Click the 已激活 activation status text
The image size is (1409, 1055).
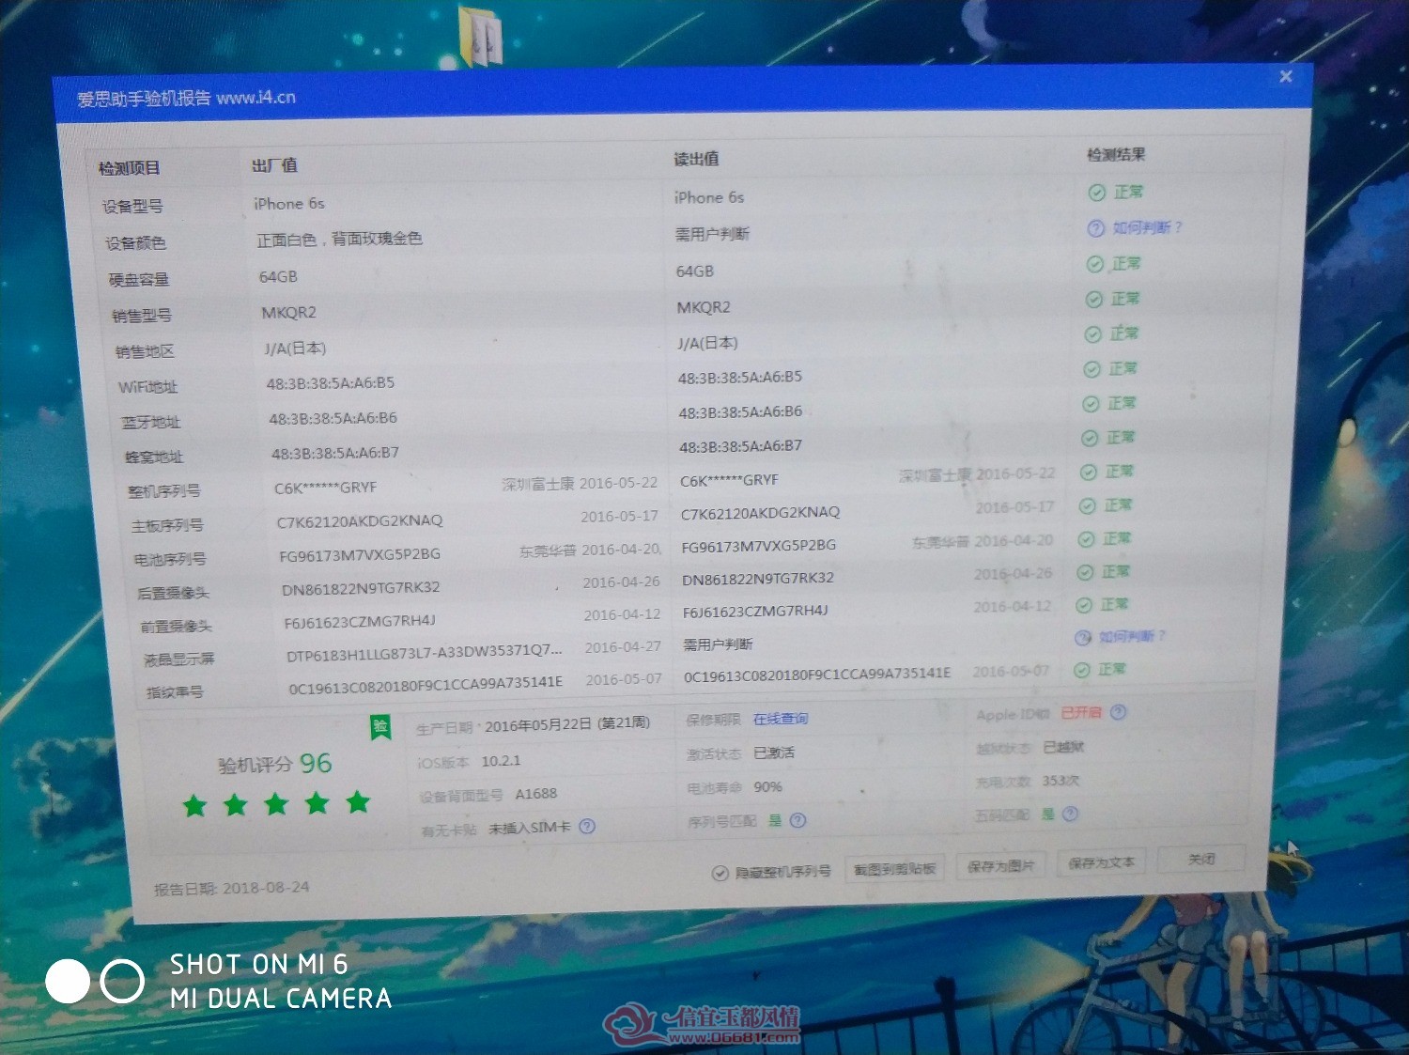pos(774,753)
